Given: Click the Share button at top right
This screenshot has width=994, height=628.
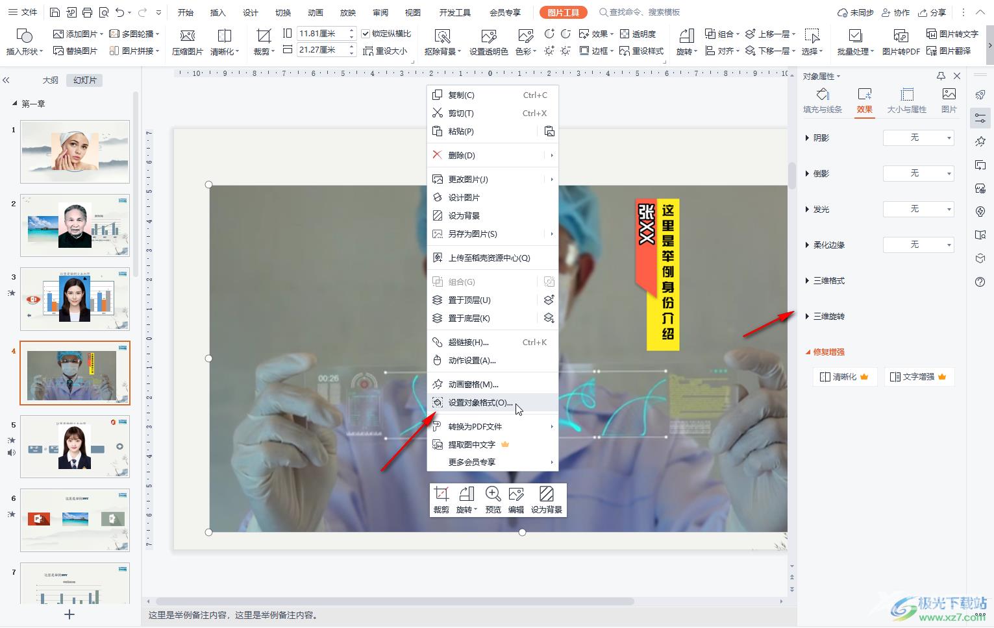Looking at the screenshot, I should (x=932, y=12).
